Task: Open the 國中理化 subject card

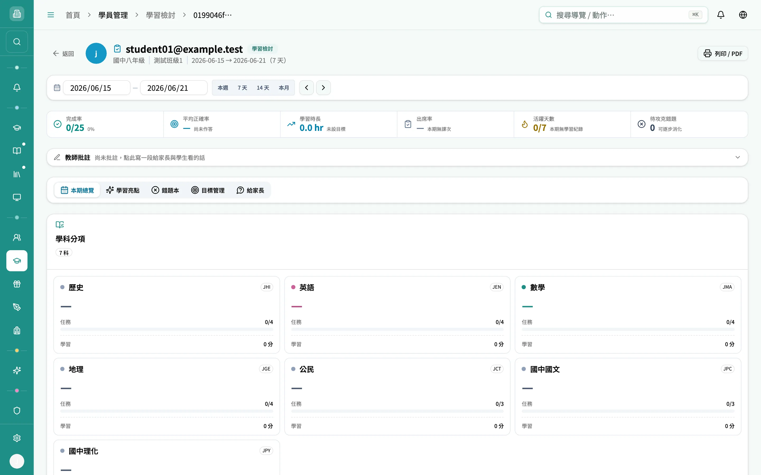Action: point(167,457)
